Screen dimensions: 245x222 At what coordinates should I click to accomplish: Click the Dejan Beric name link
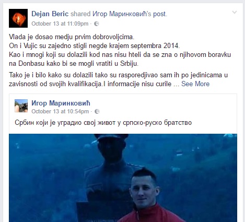50,14
